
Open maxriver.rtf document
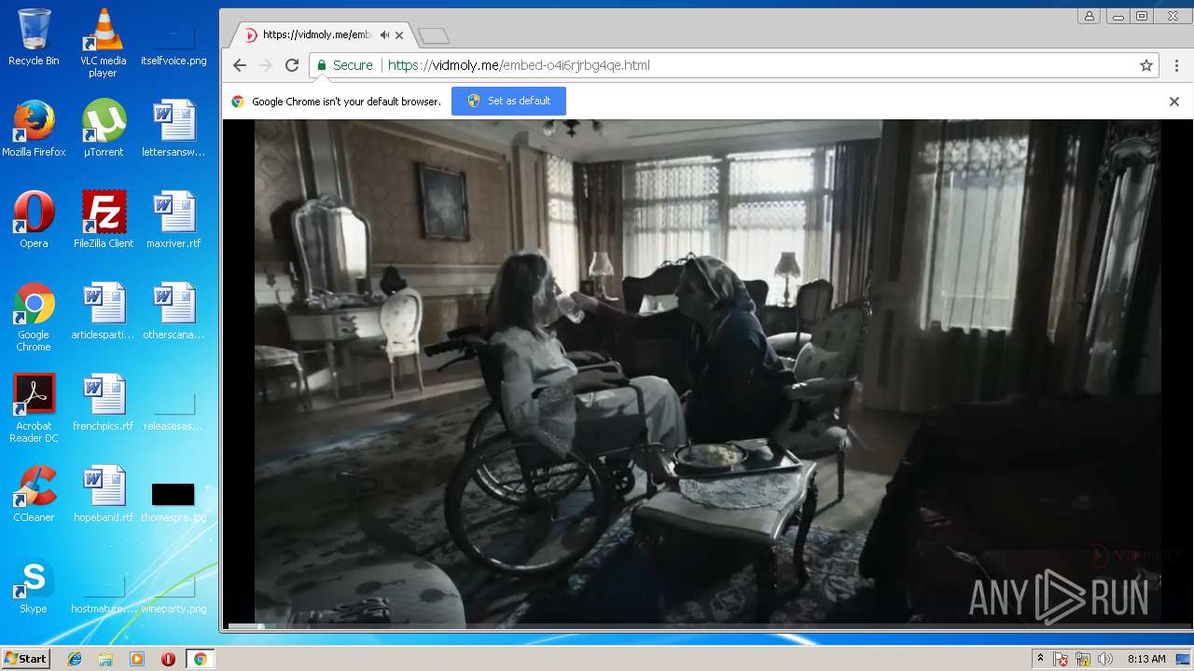click(x=174, y=220)
